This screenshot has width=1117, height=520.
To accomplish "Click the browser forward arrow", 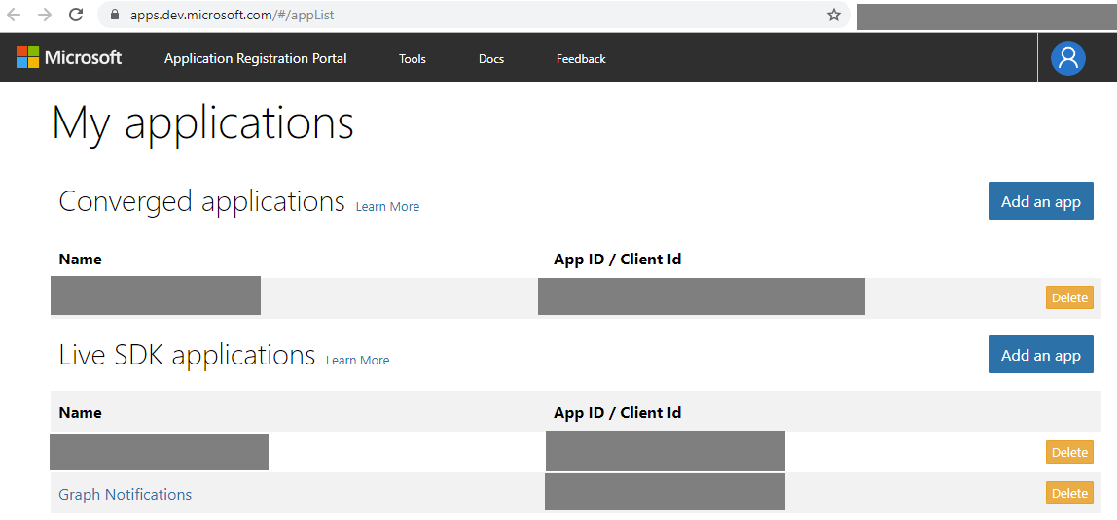I will pos(44,15).
